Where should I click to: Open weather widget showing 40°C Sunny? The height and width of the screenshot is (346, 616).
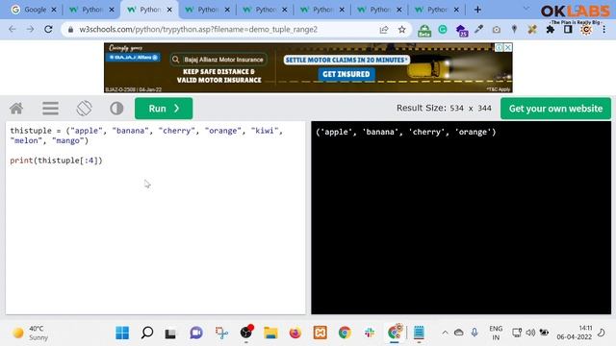[31, 333]
